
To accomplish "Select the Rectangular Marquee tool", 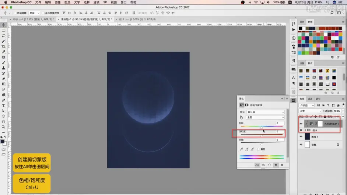I will [4, 30].
